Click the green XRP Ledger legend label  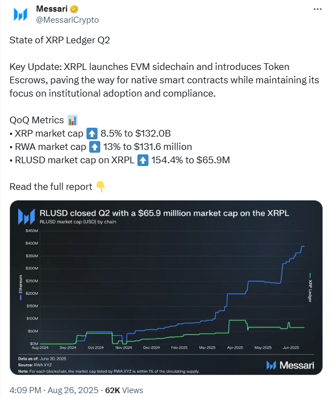[310, 288]
